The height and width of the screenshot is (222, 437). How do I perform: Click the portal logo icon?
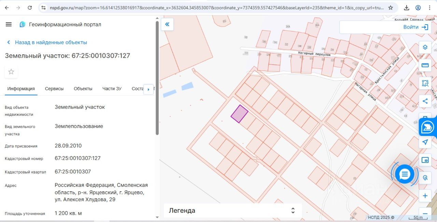(x=23, y=24)
